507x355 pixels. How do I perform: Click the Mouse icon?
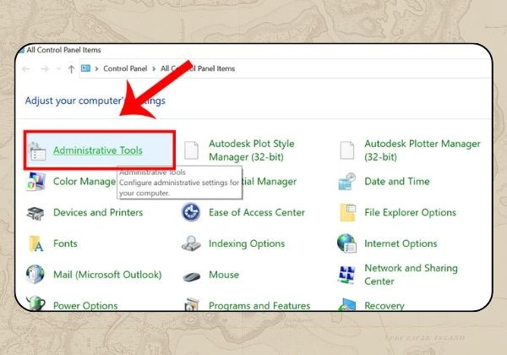(x=192, y=276)
